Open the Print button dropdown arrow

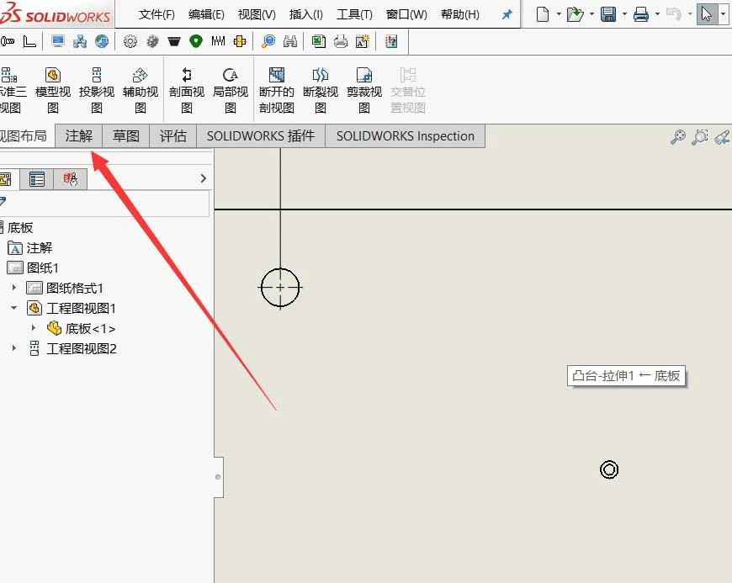point(655,14)
